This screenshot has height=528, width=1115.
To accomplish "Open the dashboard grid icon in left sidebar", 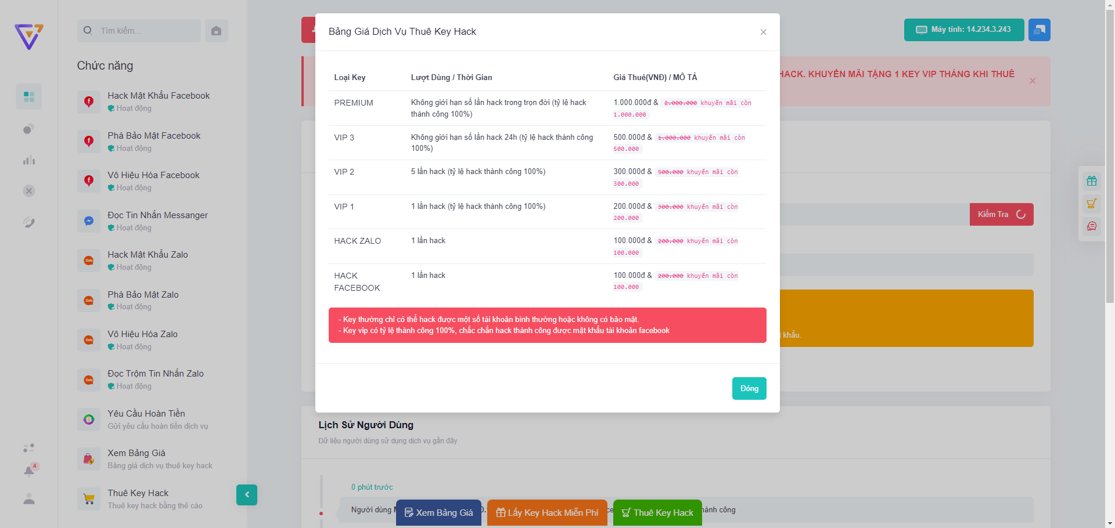I will click(x=28, y=96).
